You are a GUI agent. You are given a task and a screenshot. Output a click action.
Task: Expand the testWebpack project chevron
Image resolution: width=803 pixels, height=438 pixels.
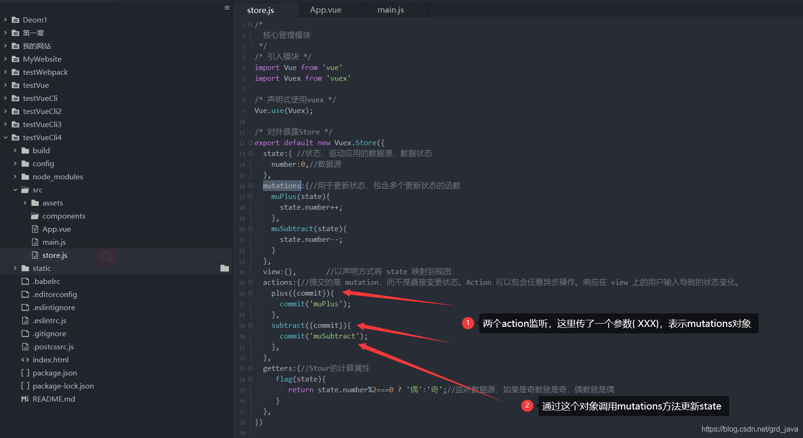tap(5, 72)
